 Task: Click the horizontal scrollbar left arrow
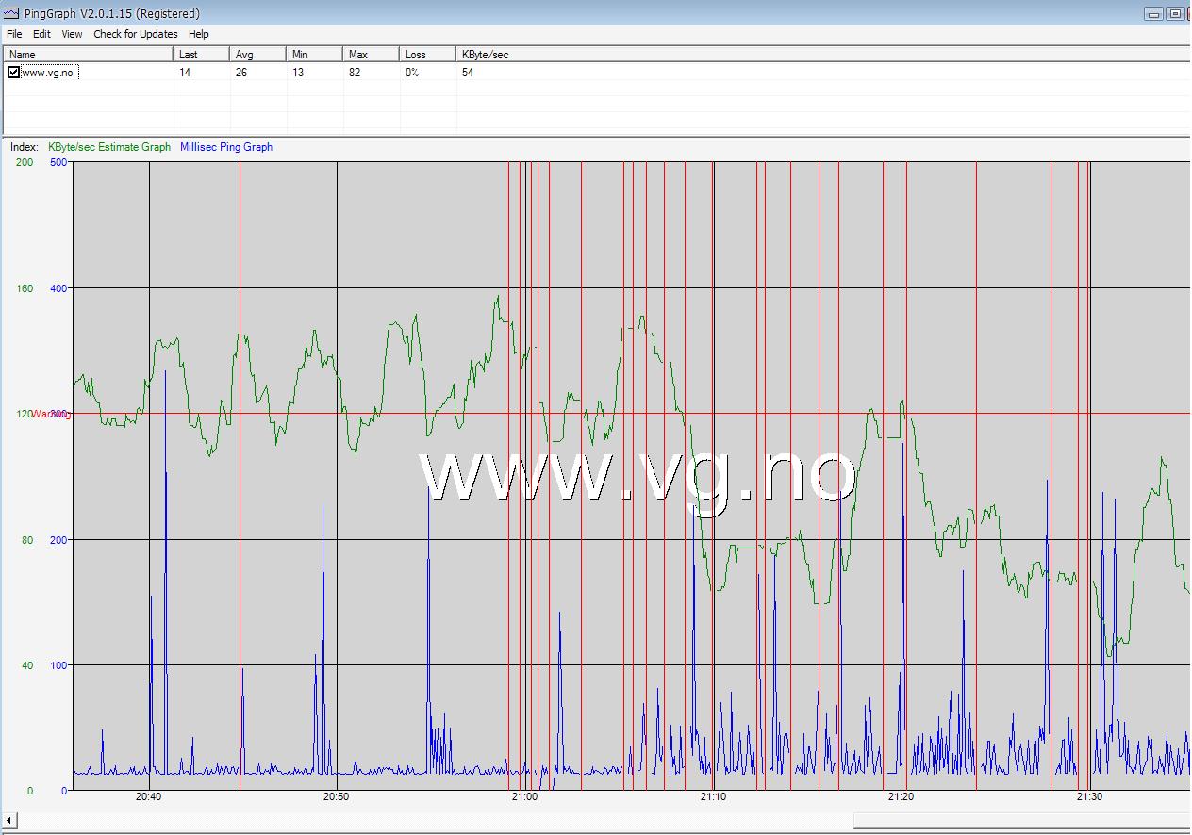click(x=10, y=821)
